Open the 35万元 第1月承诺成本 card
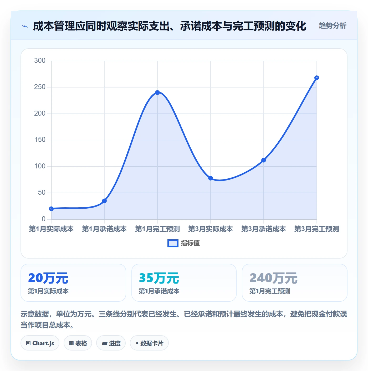The height and width of the screenshot is (371, 368). (184, 283)
